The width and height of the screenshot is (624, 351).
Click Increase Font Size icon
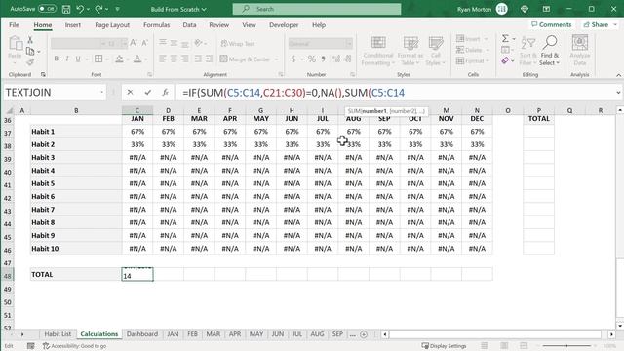click(134, 43)
